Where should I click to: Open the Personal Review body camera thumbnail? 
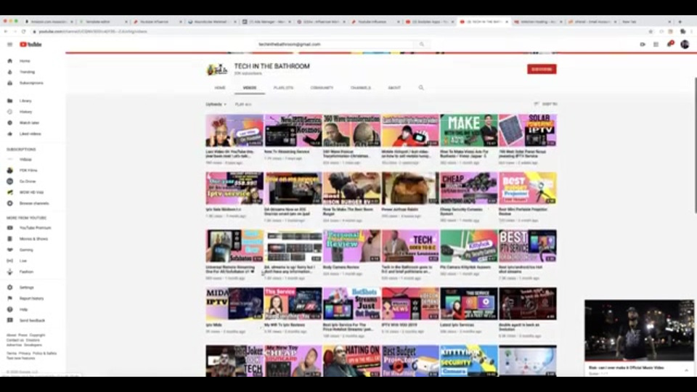tap(351, 246)
